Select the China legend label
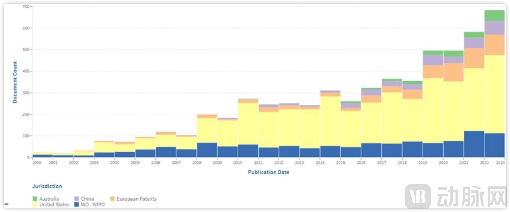This screenshot has width=510, height=212. pyautogui.click(x=87, y=199)
